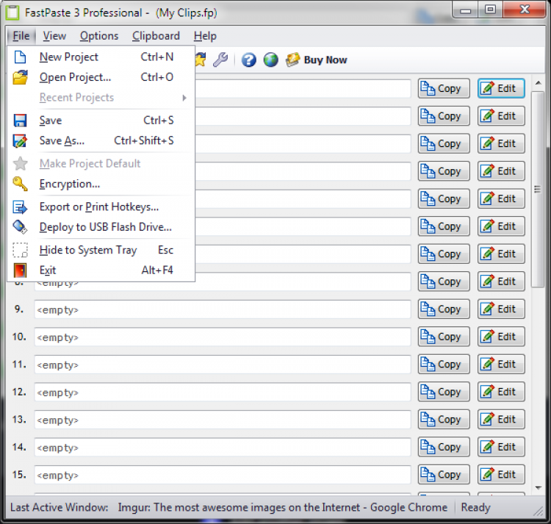Click the globe website icon
551x524 pixels.
coord(270,60)
